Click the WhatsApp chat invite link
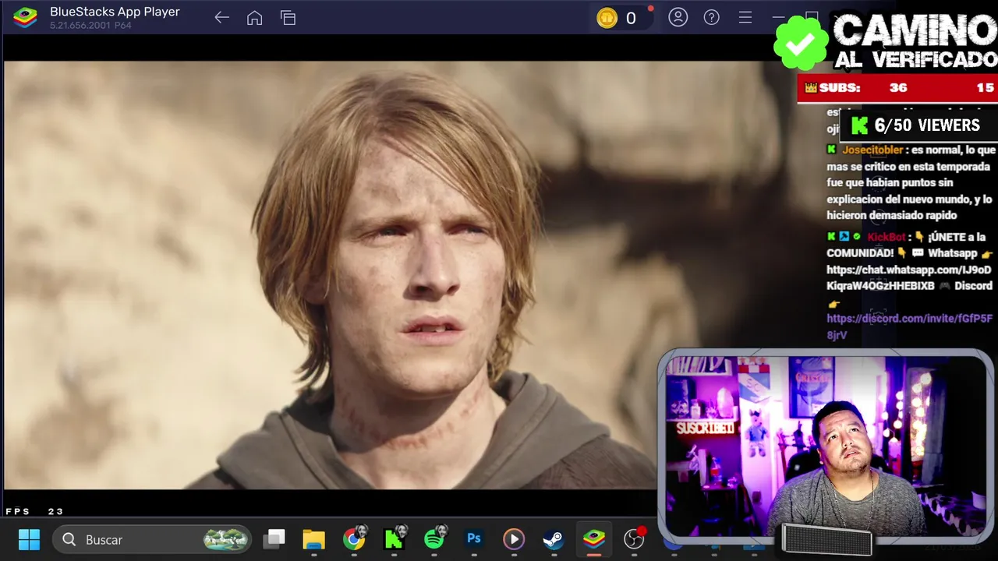This screenshot has width=998, height=561. coord(909,277)
